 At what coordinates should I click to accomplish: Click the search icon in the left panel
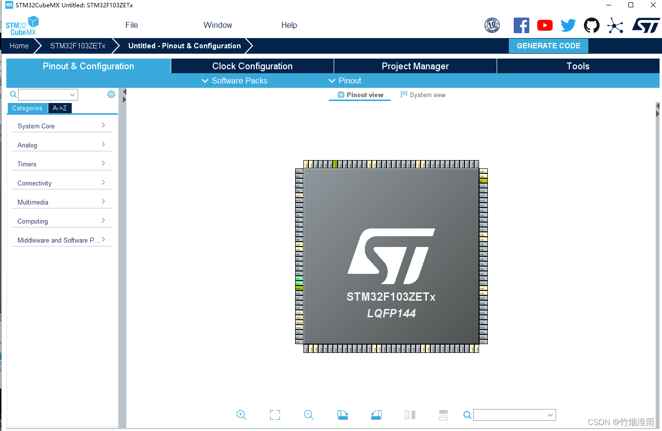[13, 95]
